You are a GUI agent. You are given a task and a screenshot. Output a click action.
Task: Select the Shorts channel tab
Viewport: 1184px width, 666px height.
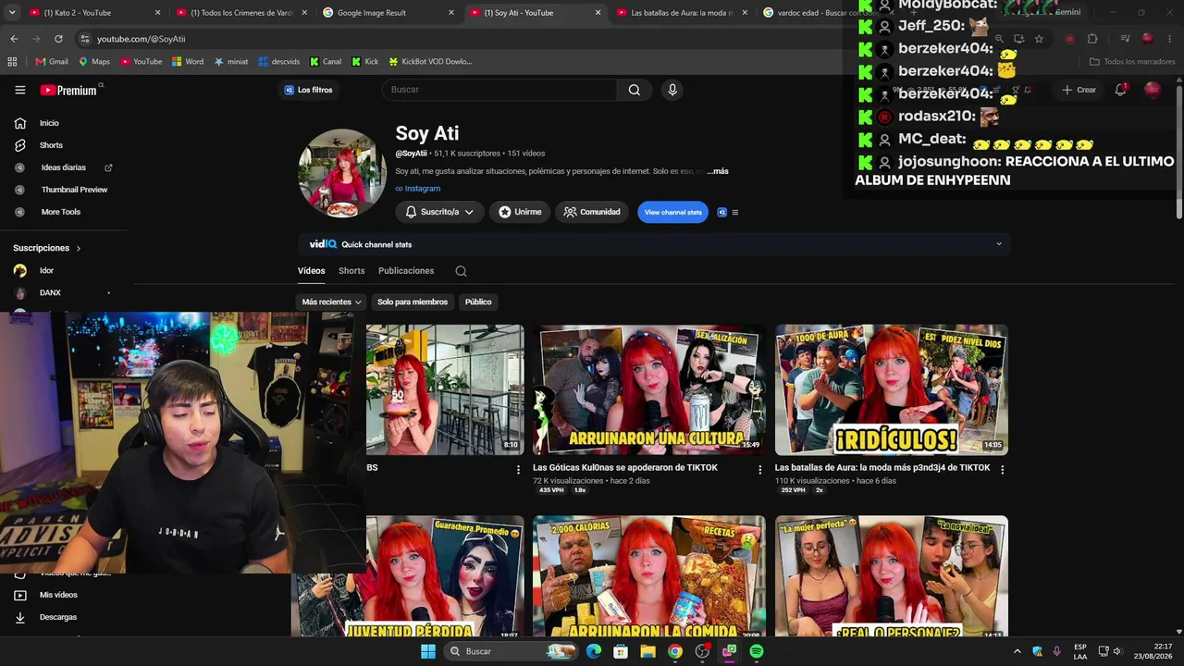(x=351, y=271)
